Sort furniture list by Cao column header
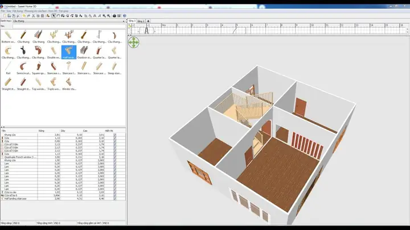This screenshot has width=410, height=230. (x=93, y=131)
